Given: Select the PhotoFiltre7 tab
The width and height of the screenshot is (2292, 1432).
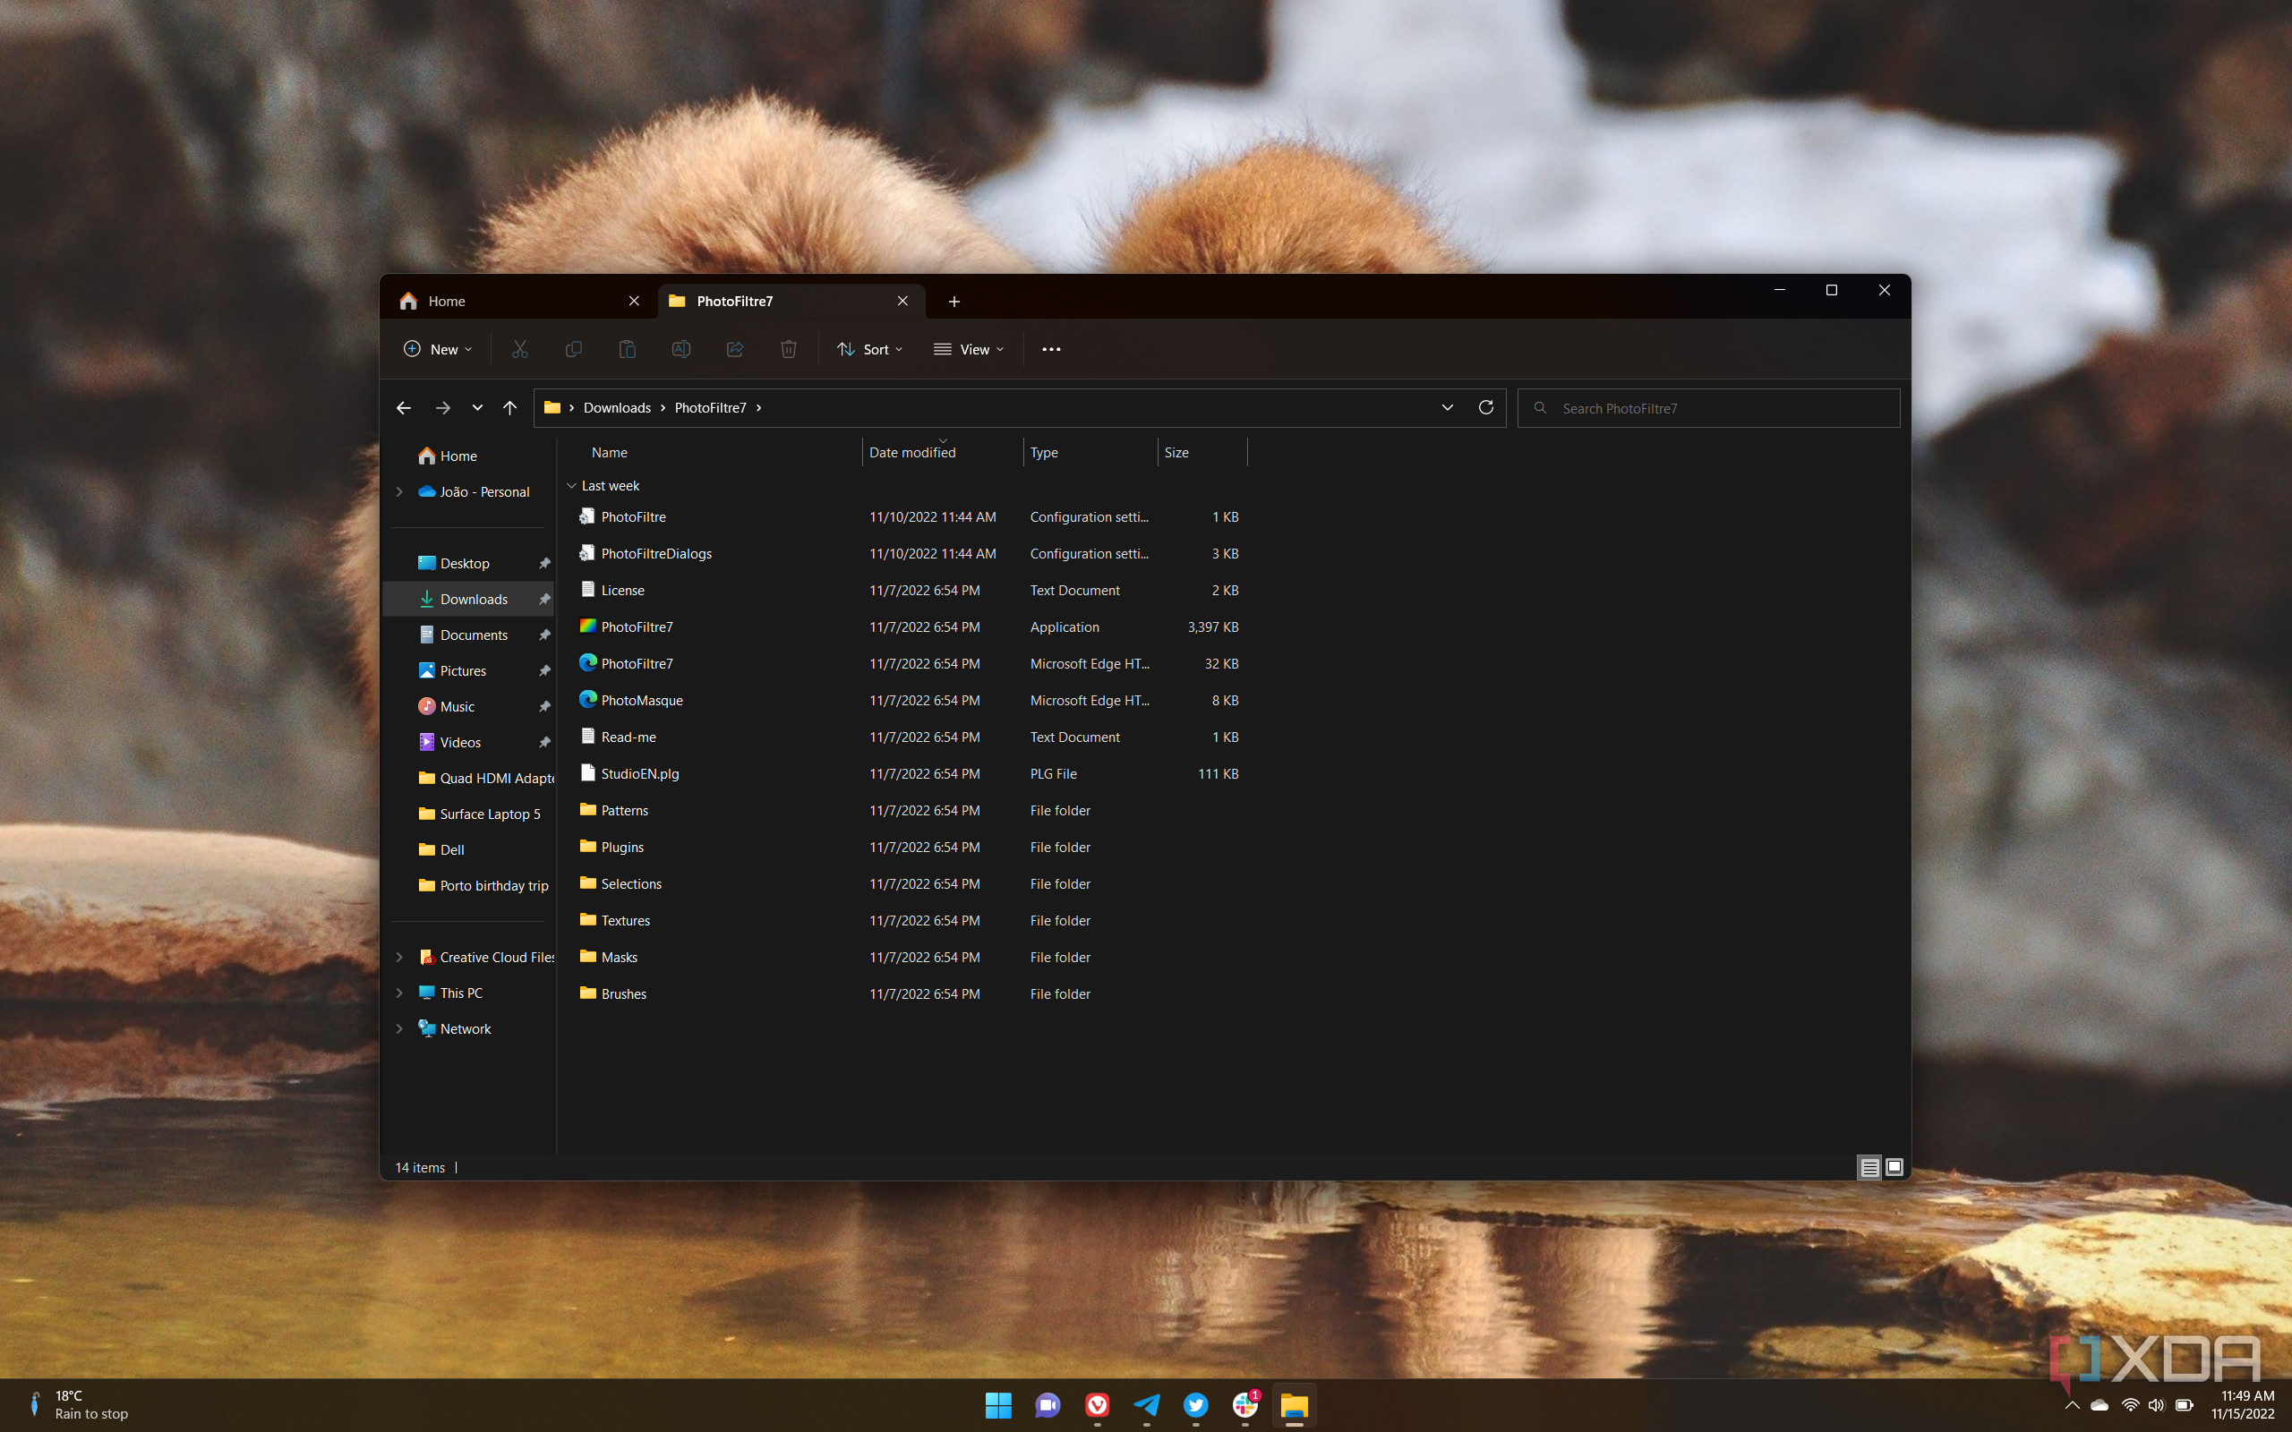Looking at the screenshot, I should tap(790, 302).
